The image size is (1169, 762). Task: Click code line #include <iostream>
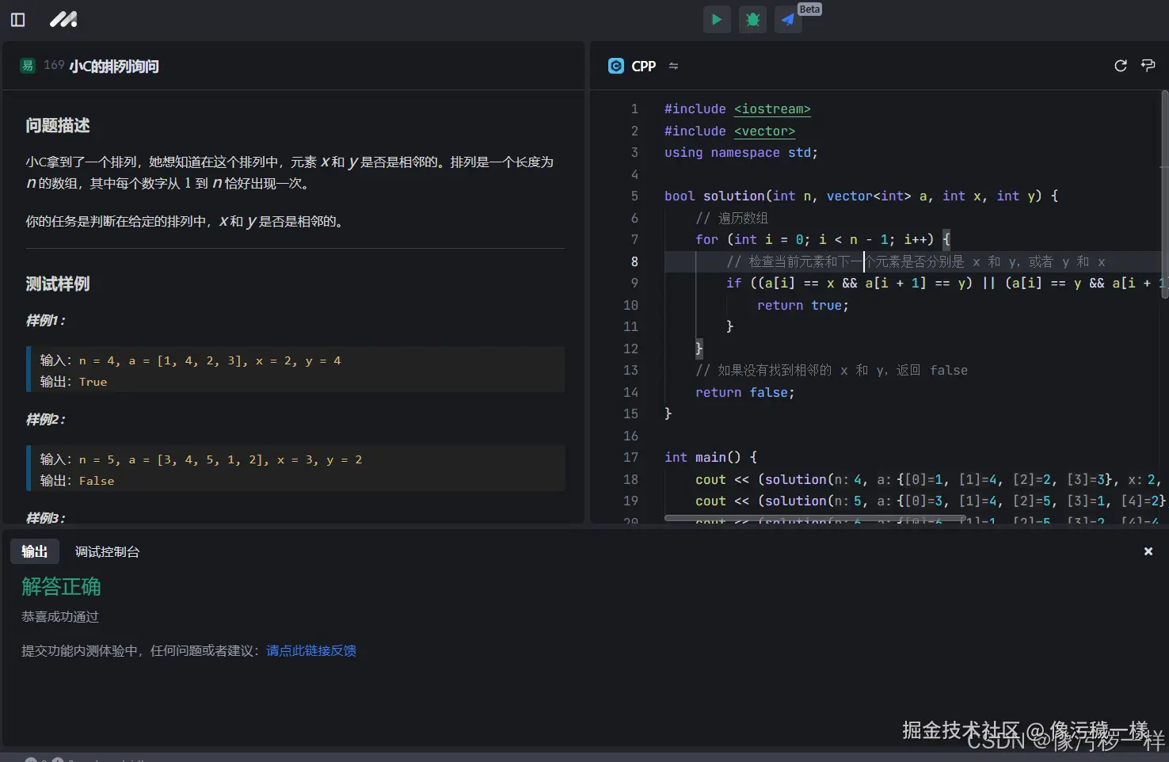[x=737, y=109]
